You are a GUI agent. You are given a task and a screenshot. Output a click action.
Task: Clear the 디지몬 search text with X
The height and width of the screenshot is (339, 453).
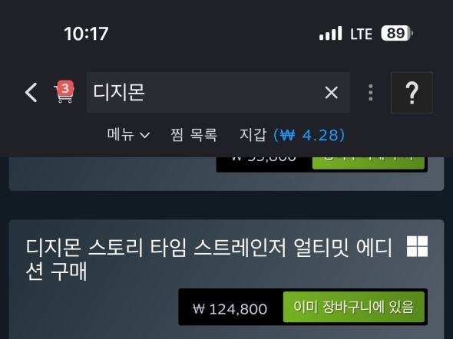click(331, 93)
